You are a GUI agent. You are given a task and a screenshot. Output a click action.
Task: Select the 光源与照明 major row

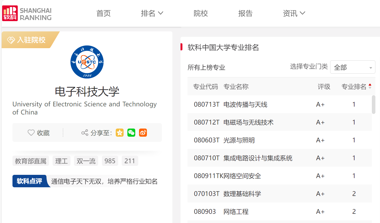click(x=279, y=140)
